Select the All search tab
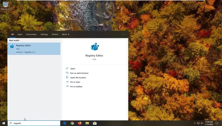This screenshot has height=126, width=222. pyautogui.click(x=12, y=34)
